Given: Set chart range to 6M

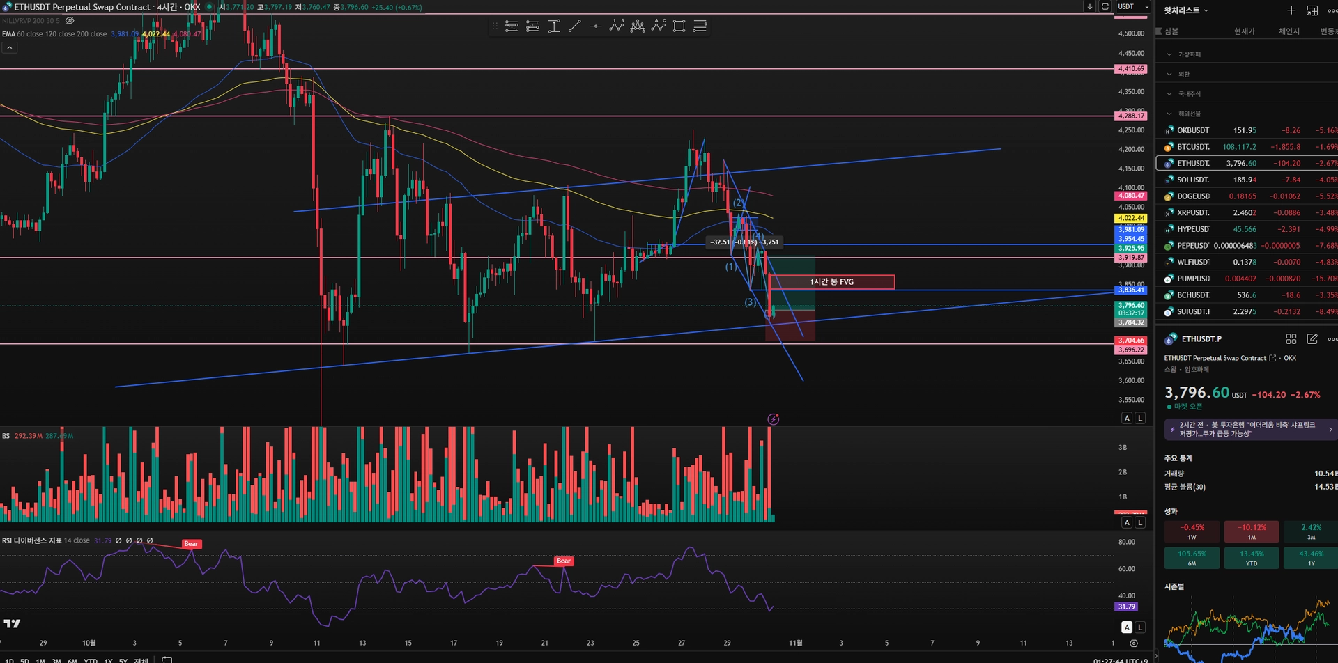Looking at the screenshot, I should click(x=72, y=660).
